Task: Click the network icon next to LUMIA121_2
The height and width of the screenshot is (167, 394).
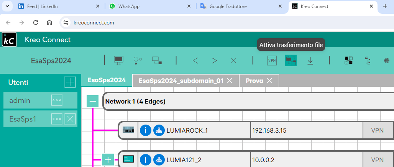Action: click(159, 159)
